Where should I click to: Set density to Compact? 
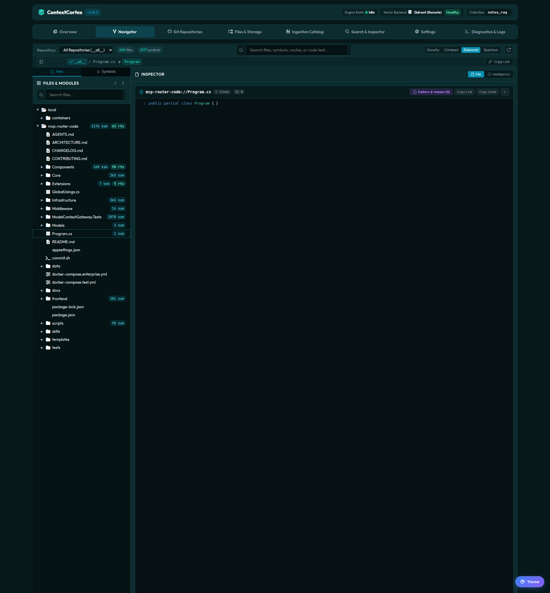click(451, 50)
